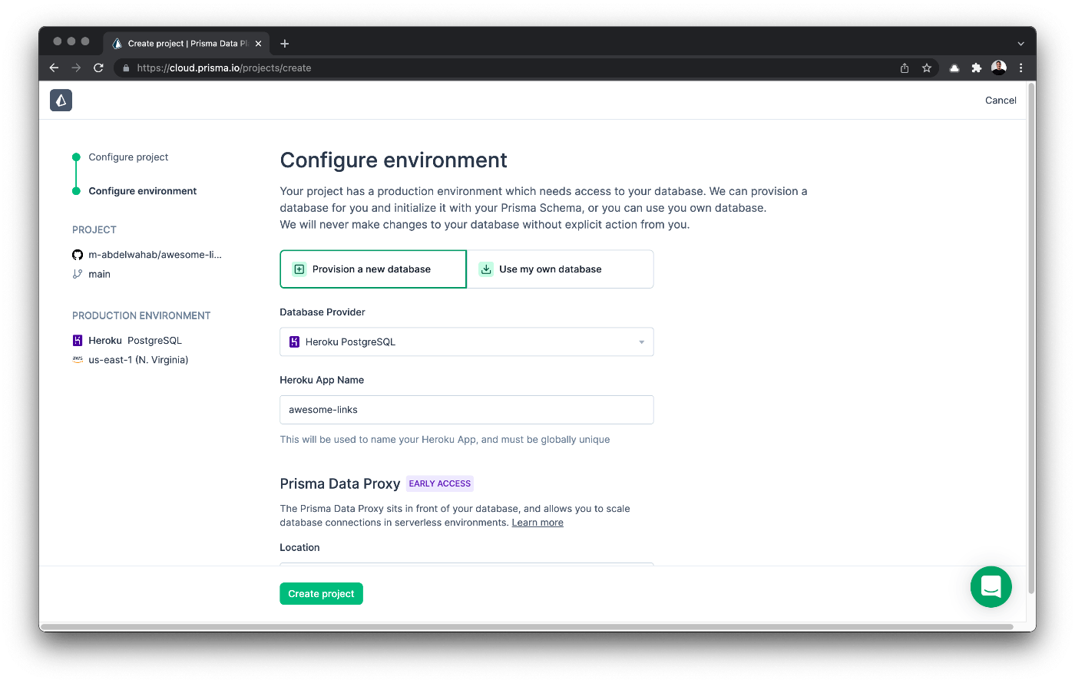
Task: Click the EARLY ACCESS badge
Action: click(440, 483)
